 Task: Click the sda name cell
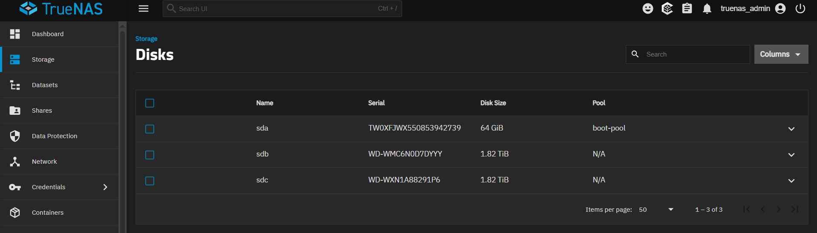tap(262, 128)
